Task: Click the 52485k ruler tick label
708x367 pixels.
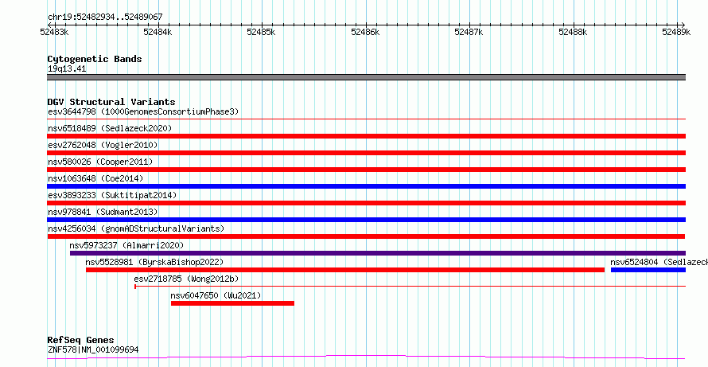Action: point(262,32)
